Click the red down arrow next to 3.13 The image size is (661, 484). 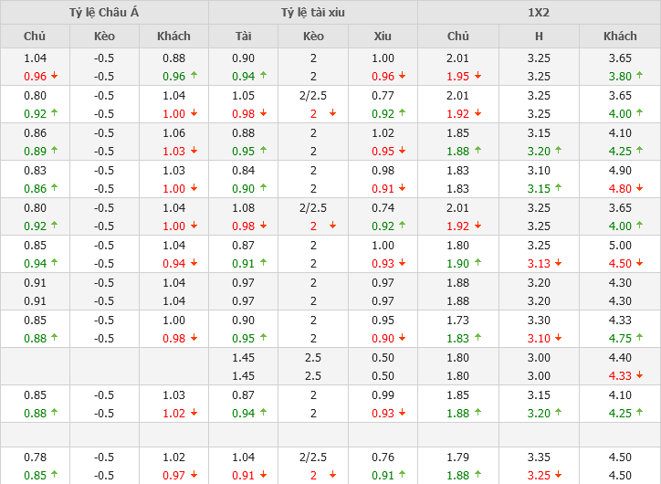point(558,264)
